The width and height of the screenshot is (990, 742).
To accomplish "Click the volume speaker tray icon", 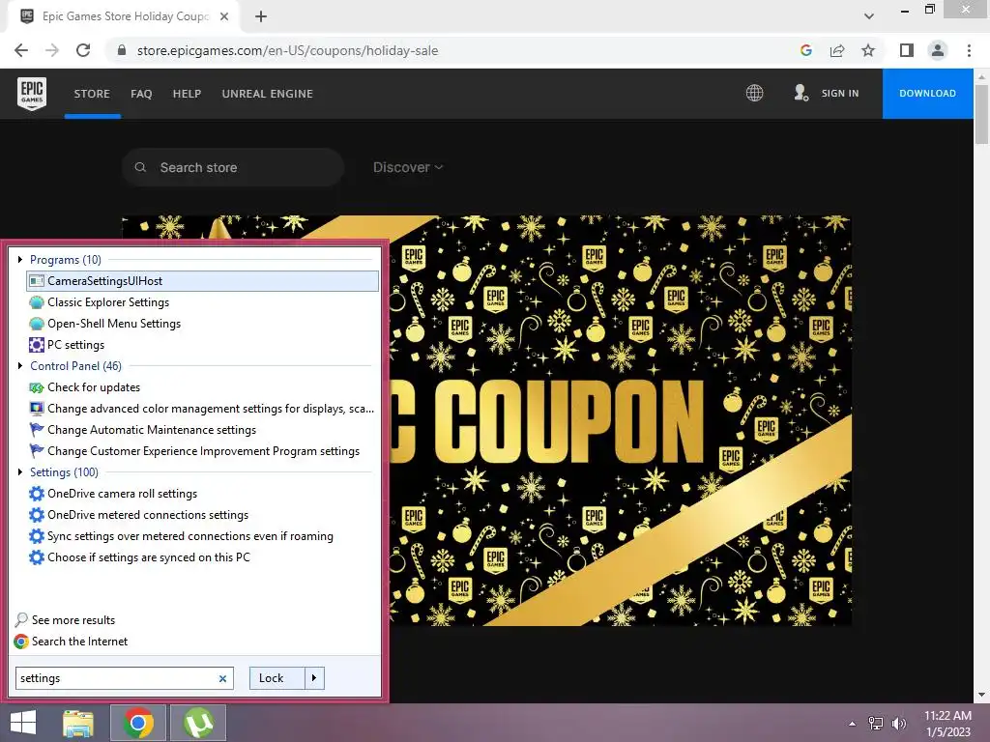I will (x=898, y=724).
